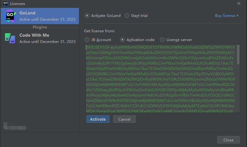The width and height of the screenshot is (247, 147).
Task: Select the Activate GoLand radio option
Action: point(87,16)
